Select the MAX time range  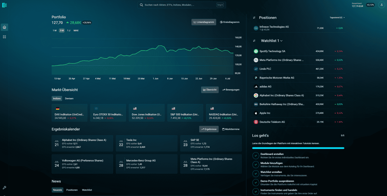click(76, 31)
